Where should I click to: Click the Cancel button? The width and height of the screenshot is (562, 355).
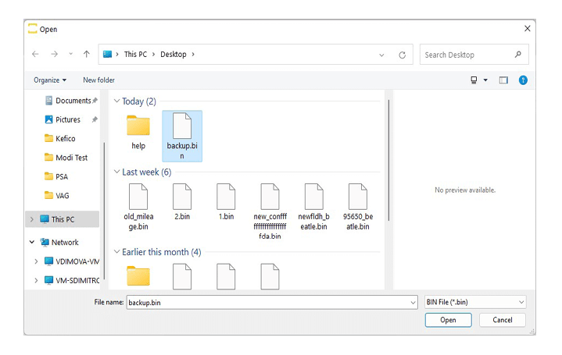[502, 320]
